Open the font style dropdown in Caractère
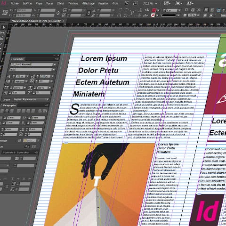The width and height of the screenshot is (226, 226). [54, 70]
